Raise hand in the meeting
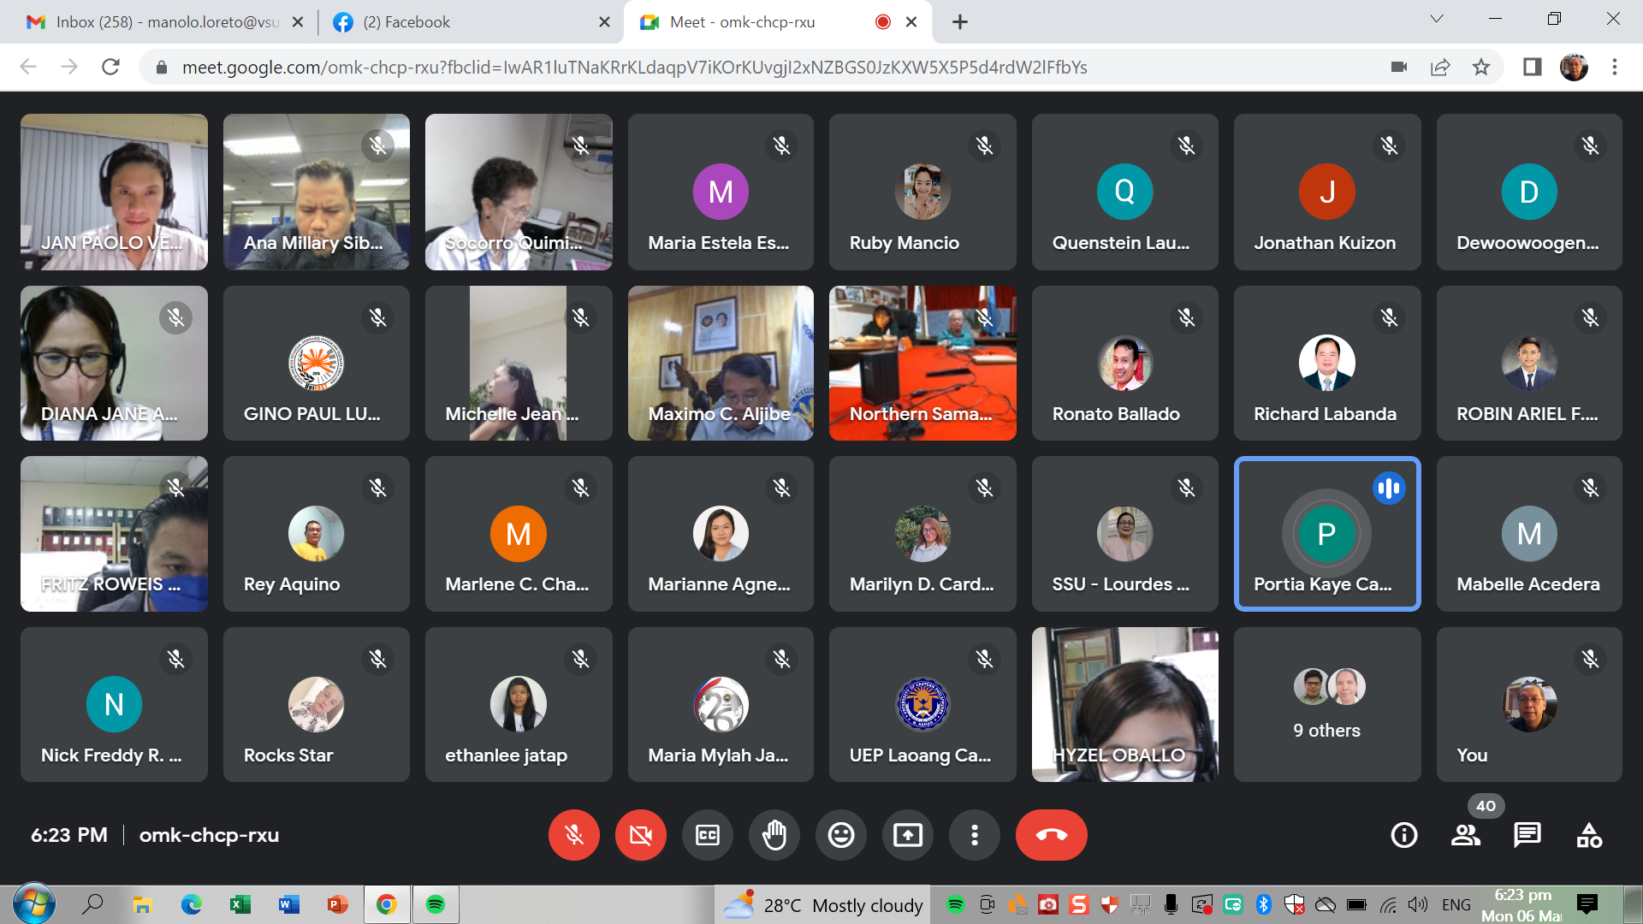The image size is (1643, 924). pos(774,835)
